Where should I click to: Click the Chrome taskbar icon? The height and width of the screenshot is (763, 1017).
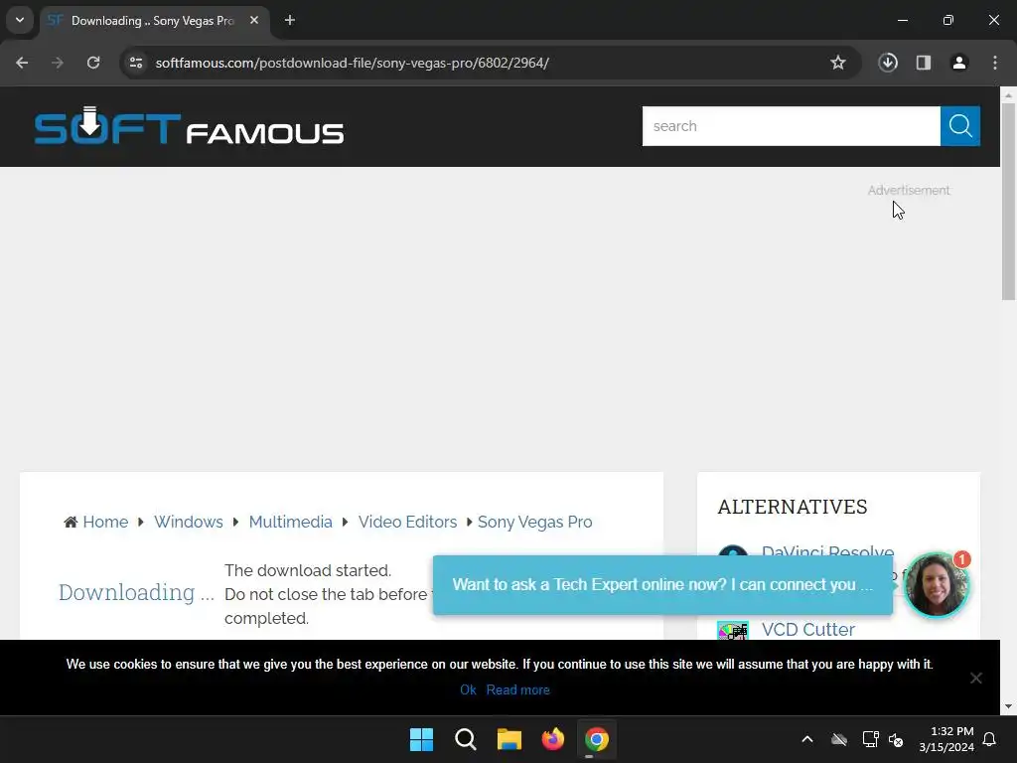[x=597, y=739]
